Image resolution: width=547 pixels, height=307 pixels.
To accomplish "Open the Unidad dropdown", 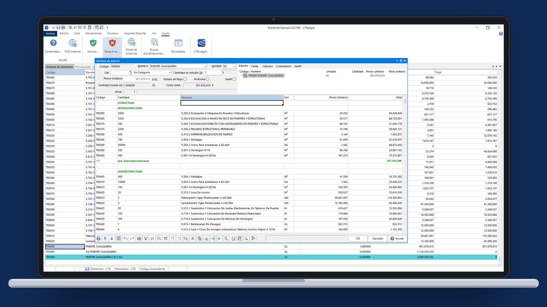I will [234, 66].
